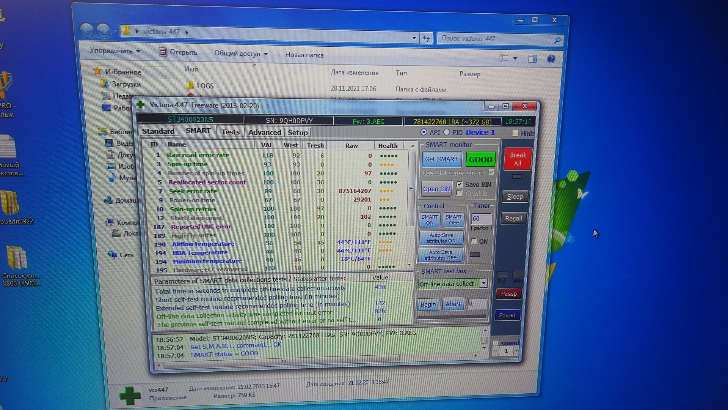Click the GOOD SMART status indicator
This screenshot has height=410, width=728.
(x=480, y=160)
